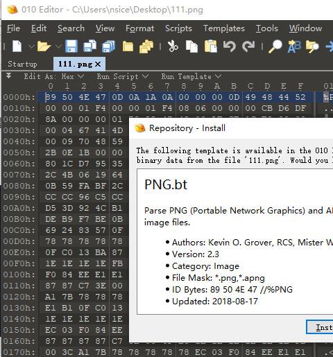The image size is (333, 357).
Task: Click the ID Bytes: 89 50 4E 47 line
Action: (x=232, y=290)
